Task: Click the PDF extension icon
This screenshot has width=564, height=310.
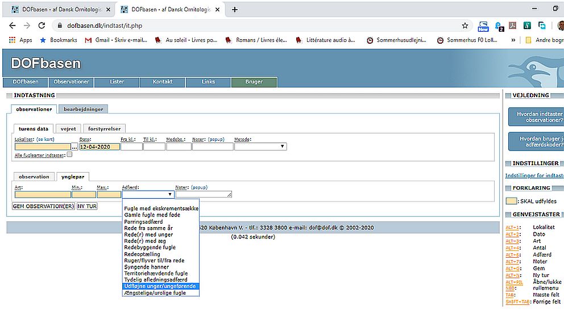Action: click(513, 26)
